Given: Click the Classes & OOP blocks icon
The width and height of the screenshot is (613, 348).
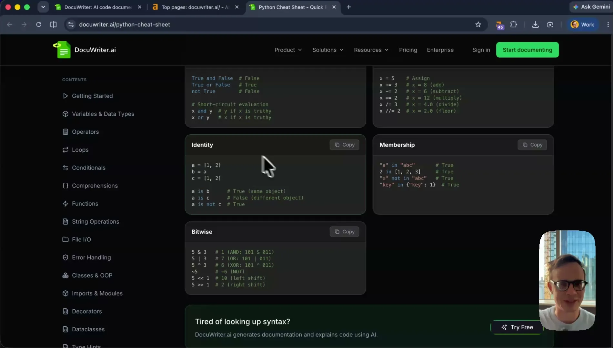Looking at the screenshot, I should [x=65, y=275].
